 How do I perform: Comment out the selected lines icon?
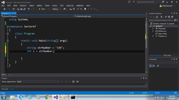[78, 9]
